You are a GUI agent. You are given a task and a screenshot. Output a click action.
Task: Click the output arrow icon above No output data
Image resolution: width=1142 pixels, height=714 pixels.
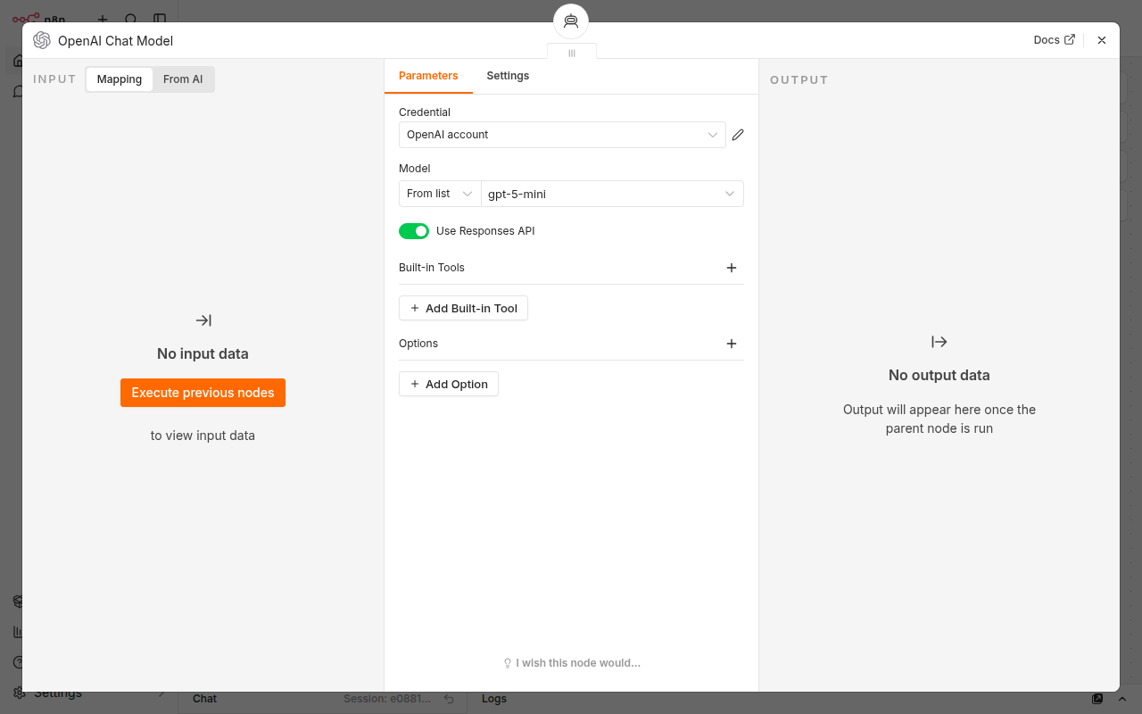pos(939,342)
